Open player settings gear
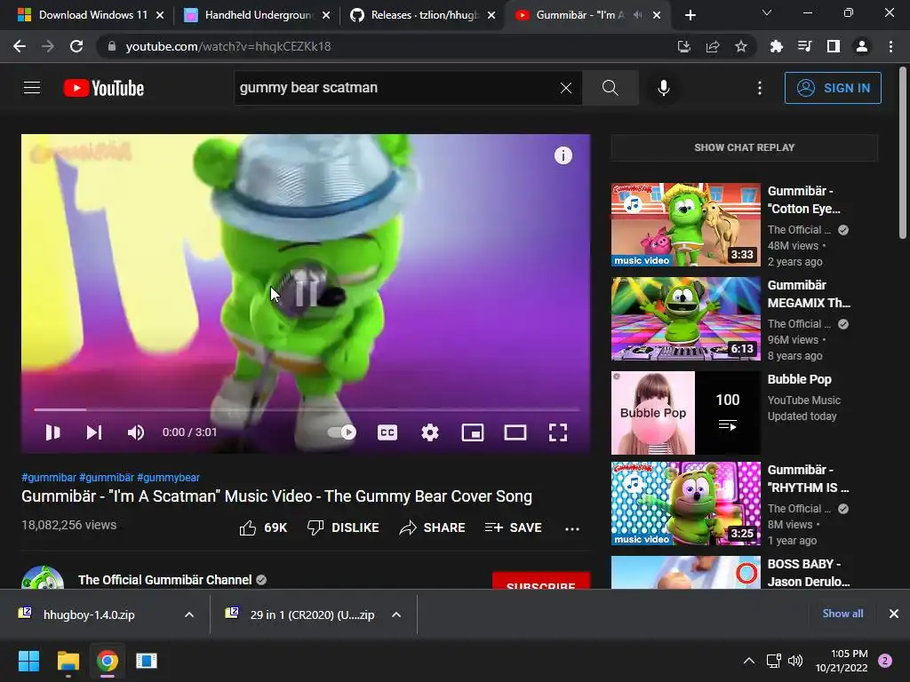Viewport: 910px width, 682px height. click(430, 432)
